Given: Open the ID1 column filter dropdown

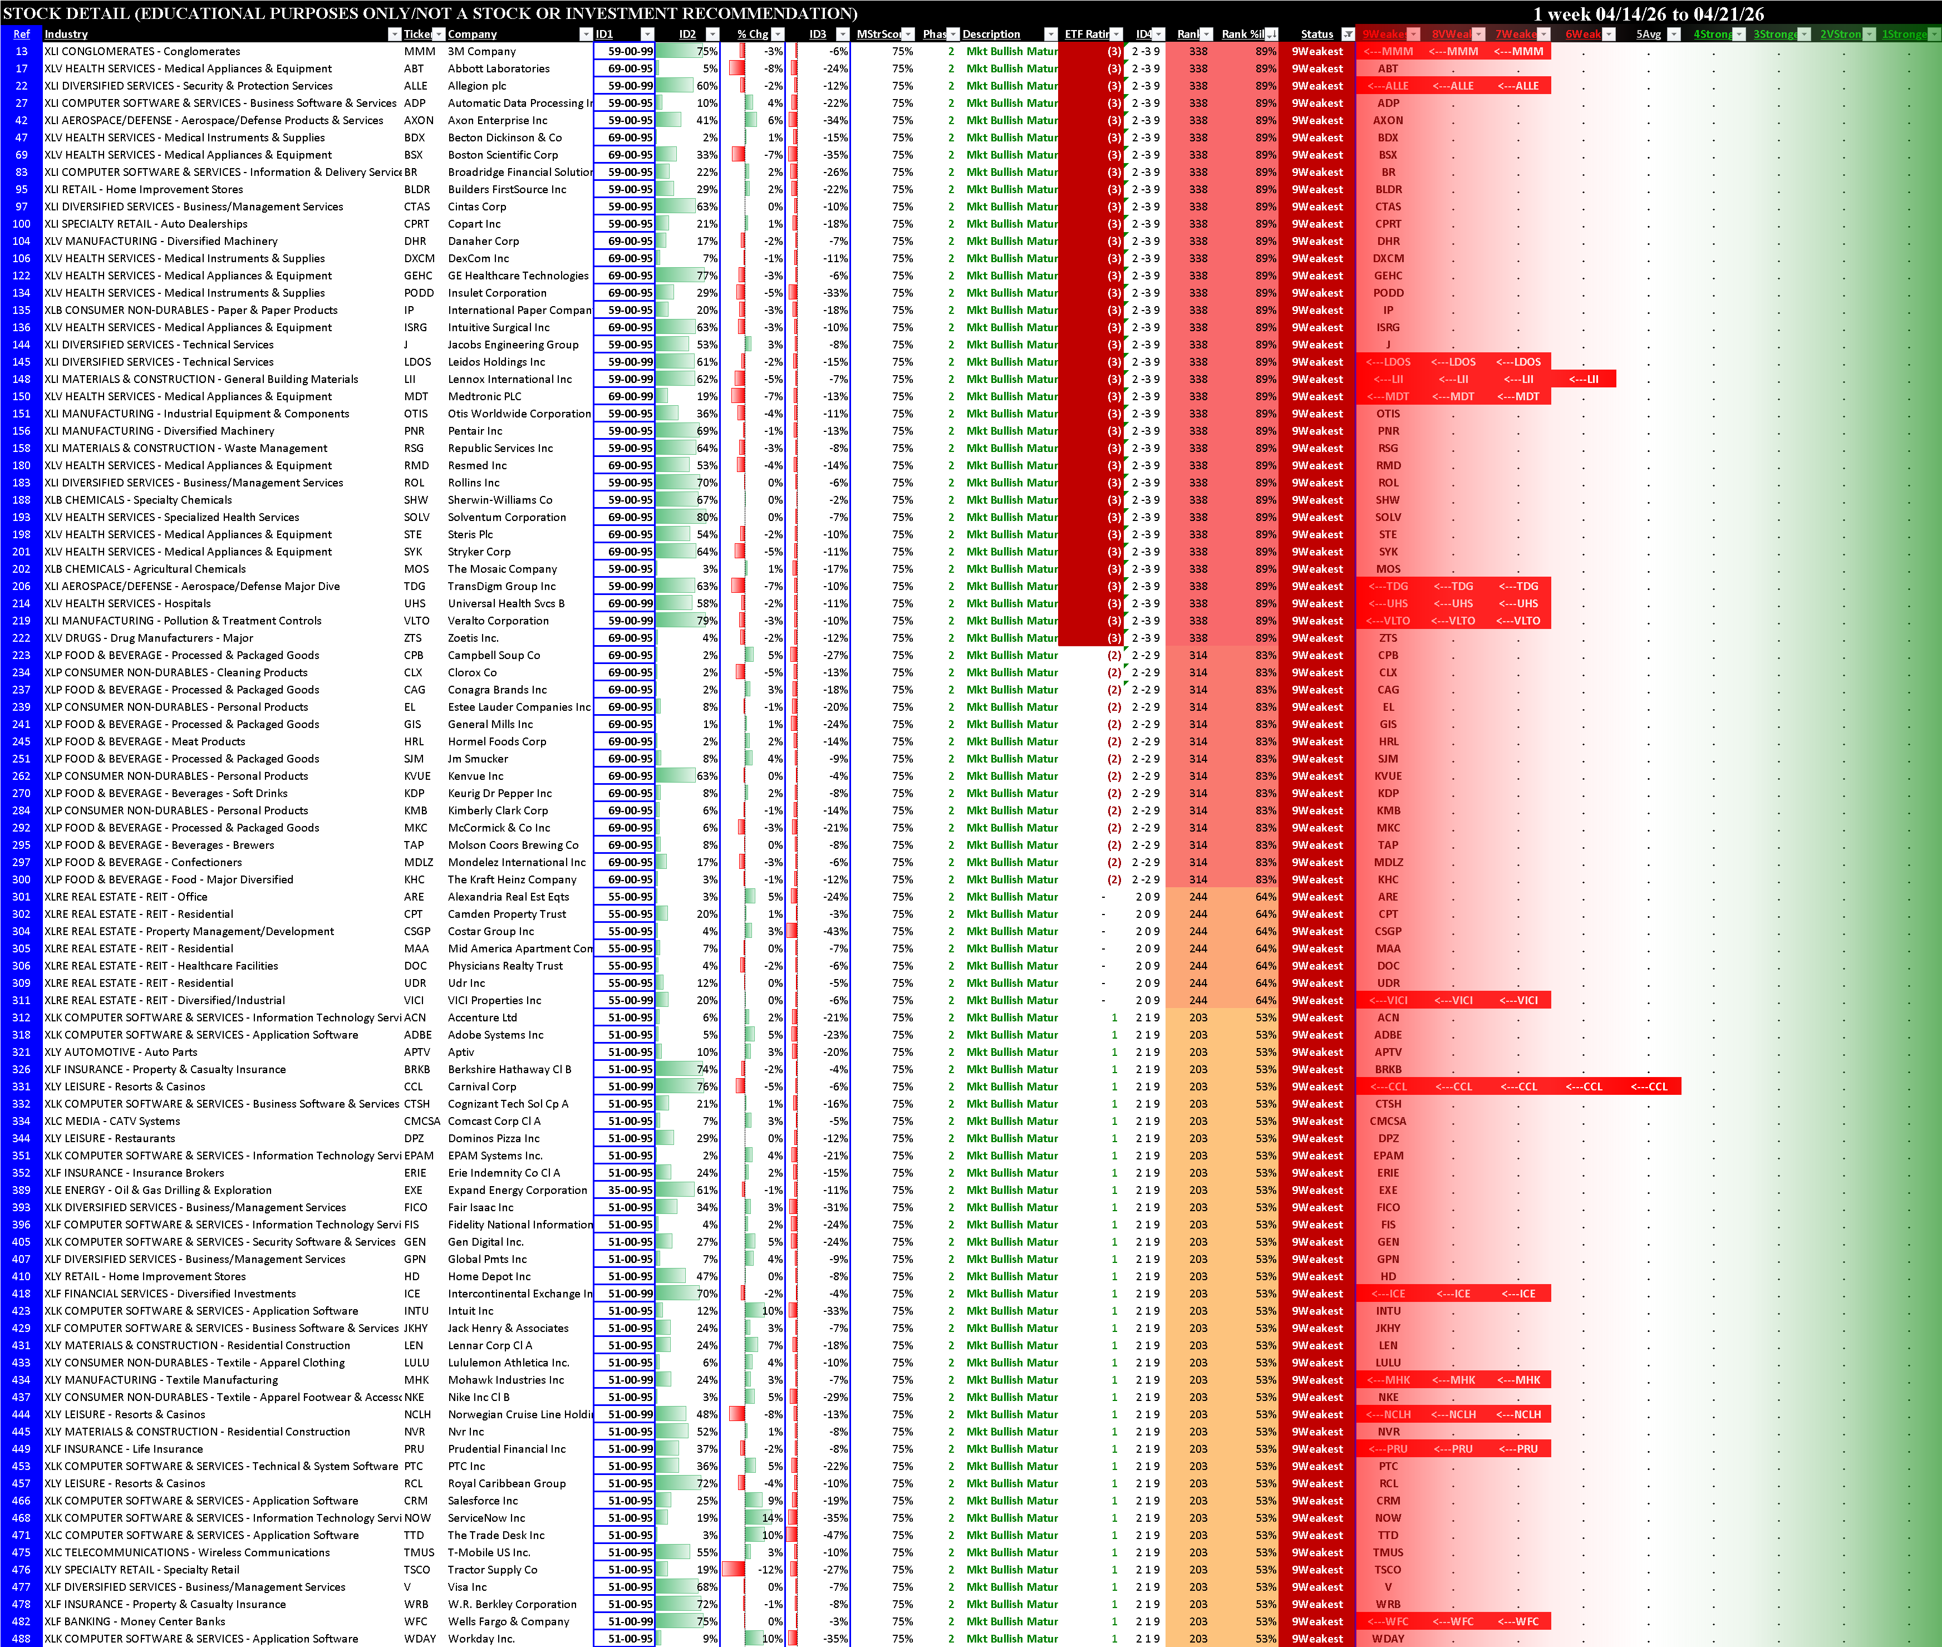Looking at the screenshot, I should click(x=646, y=35).
